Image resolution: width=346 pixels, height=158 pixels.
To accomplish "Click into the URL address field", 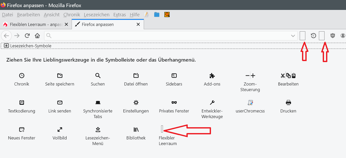I will 171,36.
